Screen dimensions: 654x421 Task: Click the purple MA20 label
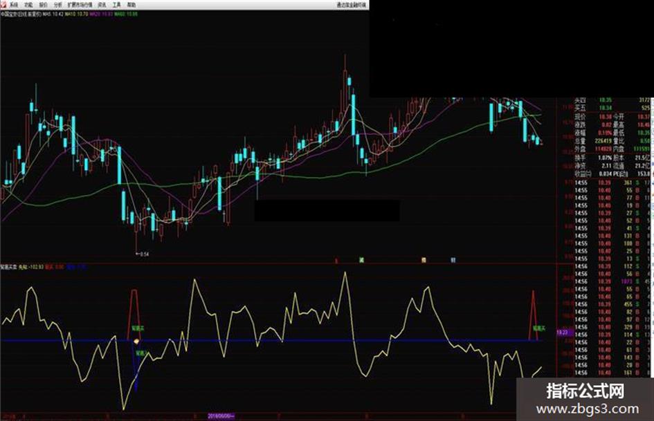[101, 14]
